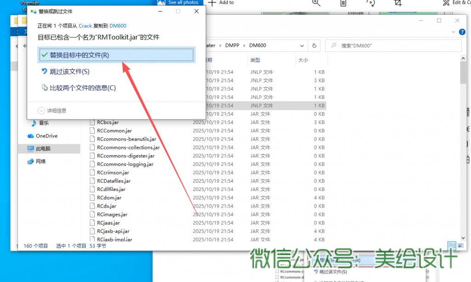The width and height of the screenshot is (471, 282).
Task: Open address bar history dropdown arrow
Action: [x=303, y=45]
